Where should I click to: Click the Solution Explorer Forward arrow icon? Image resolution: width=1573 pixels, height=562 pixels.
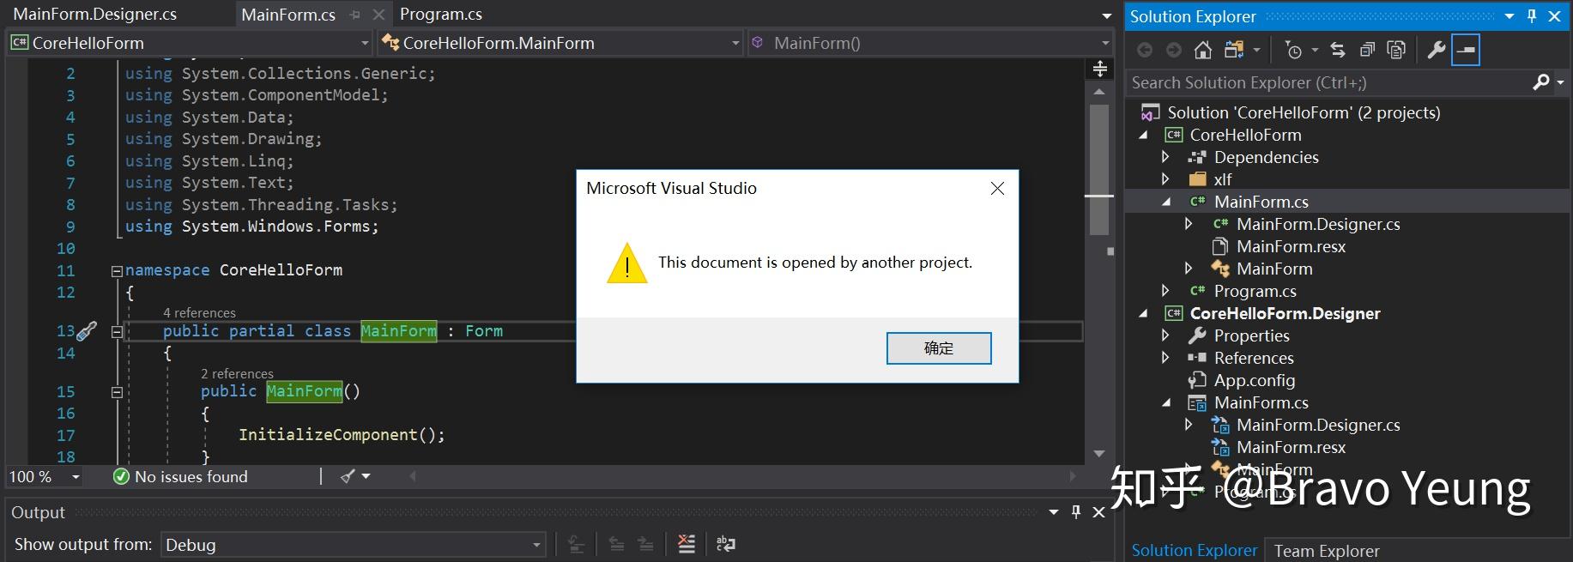click(1173, 51)
